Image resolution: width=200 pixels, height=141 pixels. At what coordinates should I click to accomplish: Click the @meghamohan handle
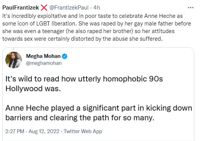click(x=44, y=63)
